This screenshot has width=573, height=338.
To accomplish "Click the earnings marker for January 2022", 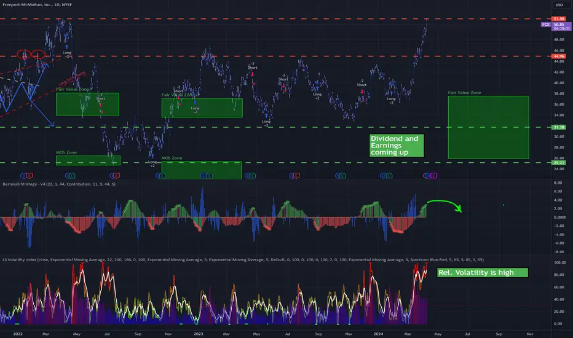I will point(30,176).
